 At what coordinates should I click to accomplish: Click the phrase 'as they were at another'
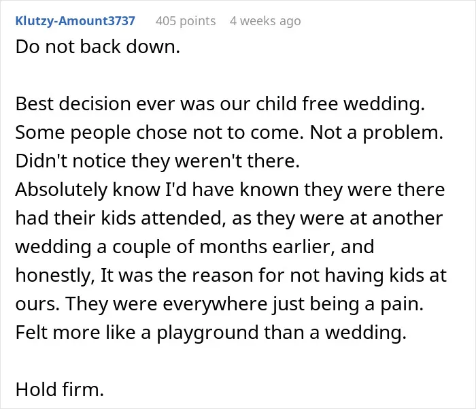pos(337,218)
